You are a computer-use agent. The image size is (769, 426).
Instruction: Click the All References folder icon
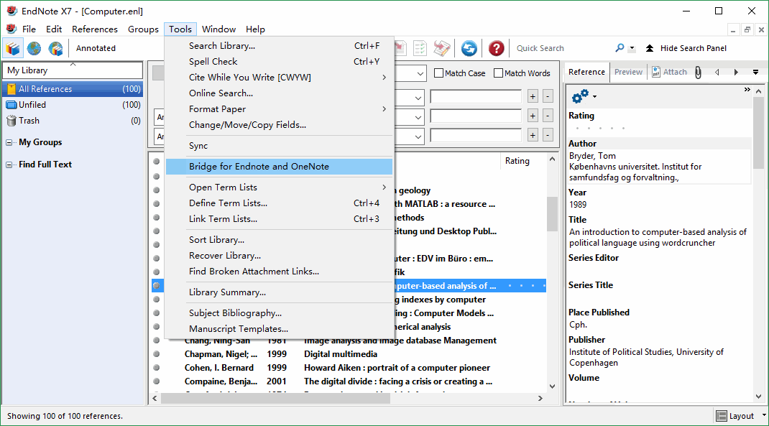point(11,89)
